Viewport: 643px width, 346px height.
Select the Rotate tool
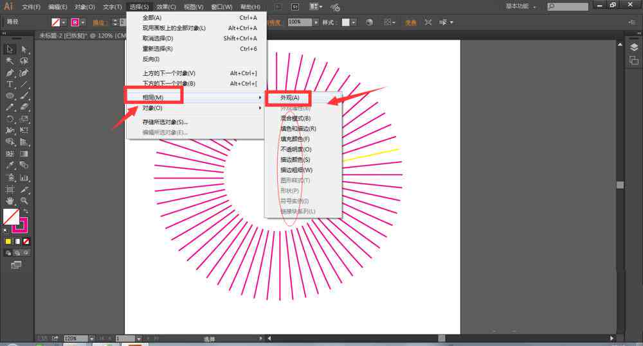click(10, 119)
